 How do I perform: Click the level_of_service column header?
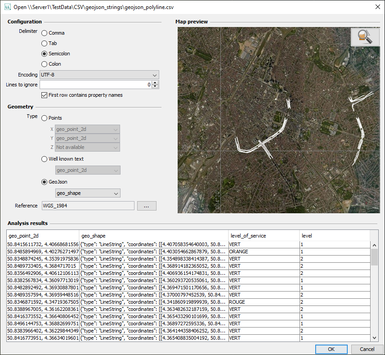tap(264, 236)
